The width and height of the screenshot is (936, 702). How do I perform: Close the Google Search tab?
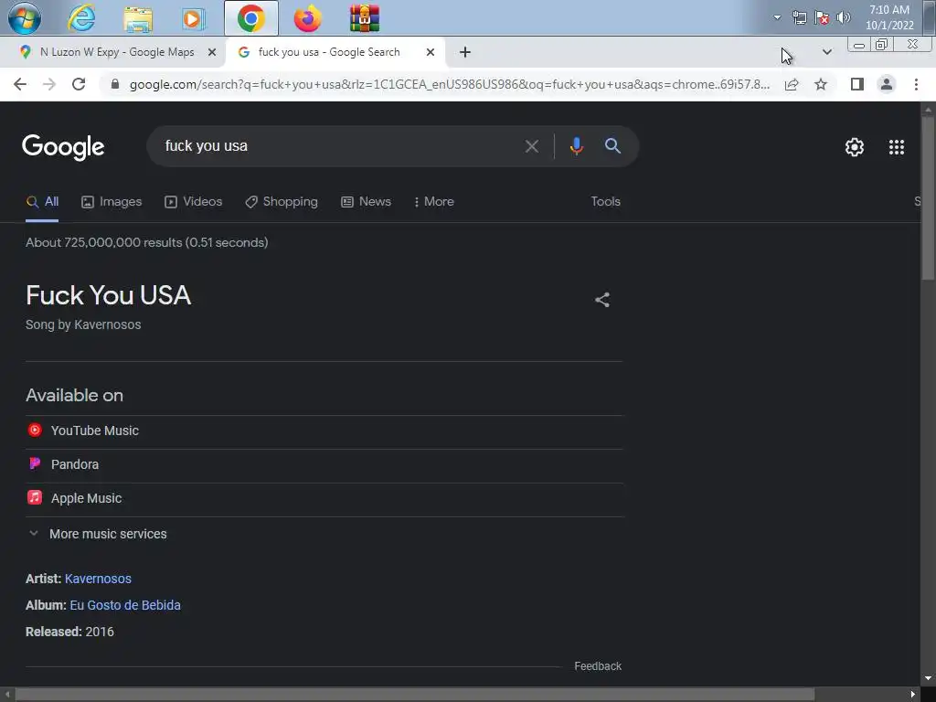(x=431, y=52)
